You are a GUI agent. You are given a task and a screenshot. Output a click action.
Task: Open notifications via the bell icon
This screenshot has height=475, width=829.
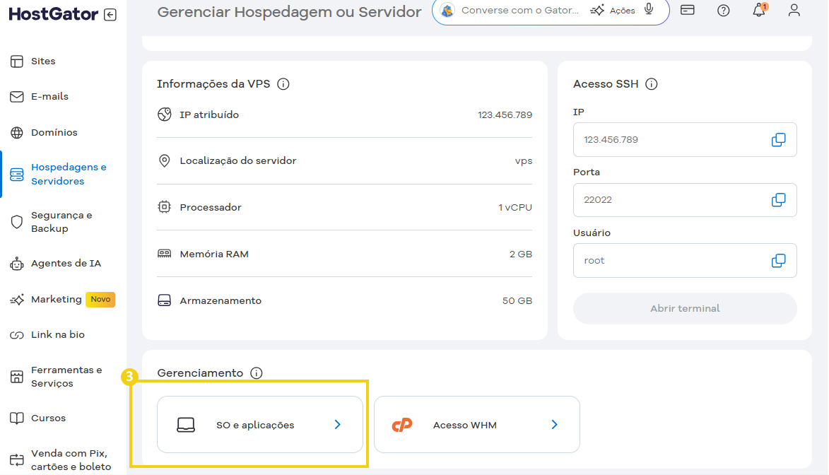(758, 11)
